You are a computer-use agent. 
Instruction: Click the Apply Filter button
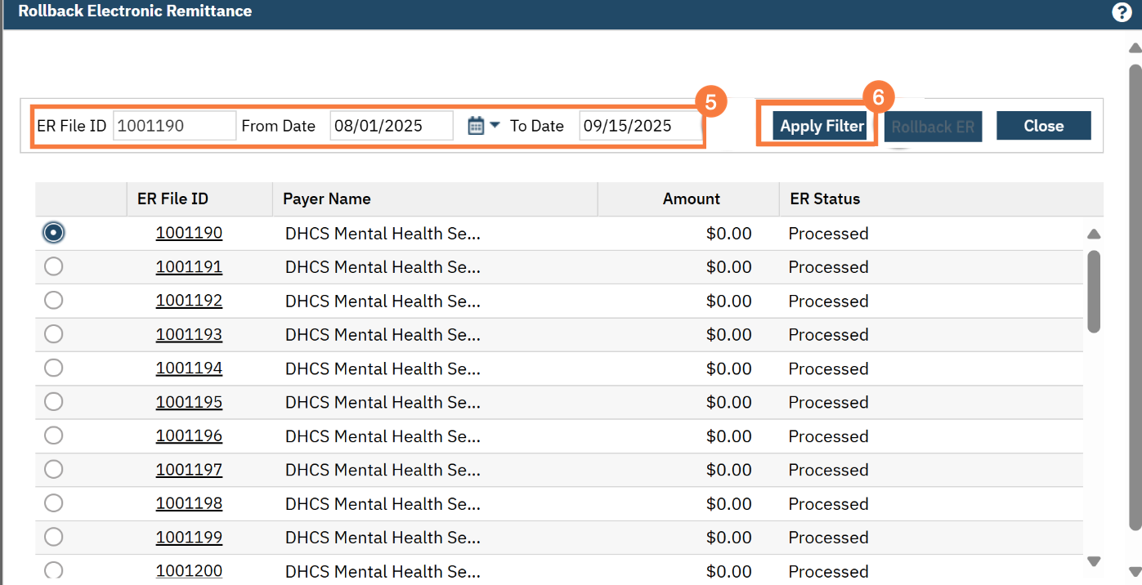821,127
